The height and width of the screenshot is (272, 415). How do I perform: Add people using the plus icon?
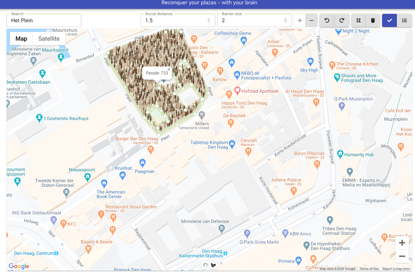click(300, 20)
